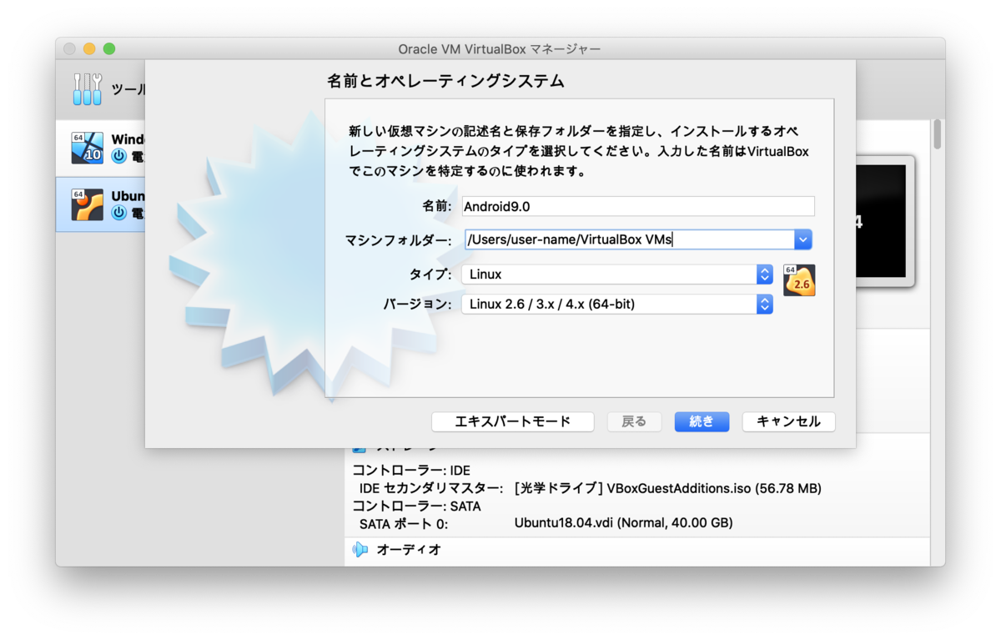
Task: Open the machine folder path dropdown arrow
Action: 802,239
